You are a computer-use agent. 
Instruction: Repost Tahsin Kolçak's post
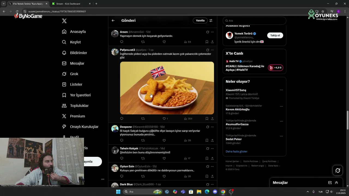pyautogui.click(x=143, y=158)
